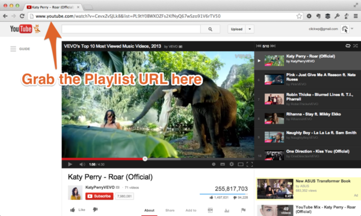Go to YouTube home via logo

tap(21, 29)
